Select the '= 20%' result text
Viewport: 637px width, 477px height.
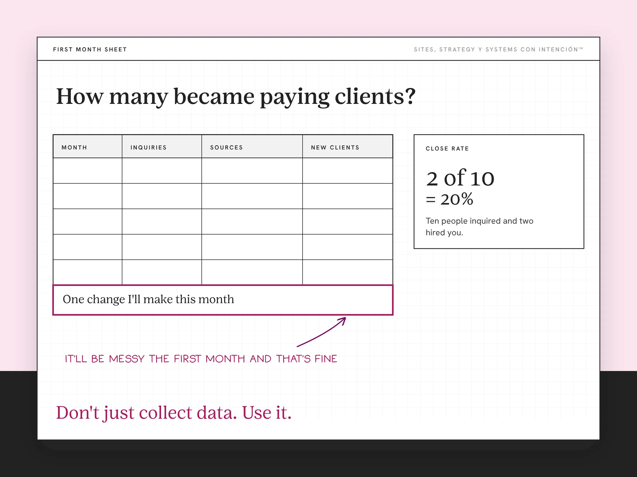(x=450, y=199)
